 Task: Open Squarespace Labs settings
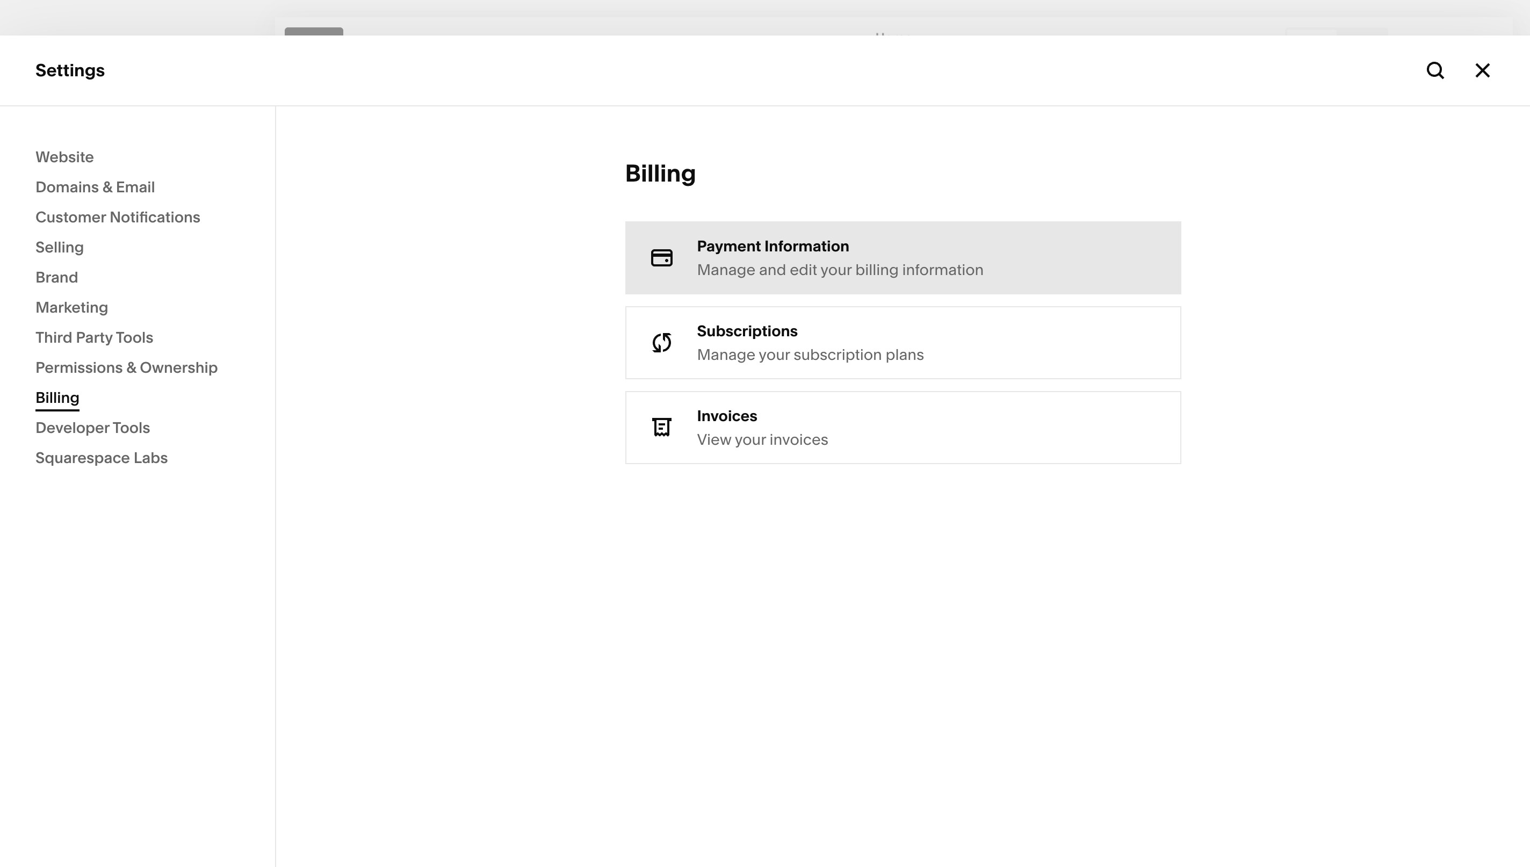(x=101, y=458)
